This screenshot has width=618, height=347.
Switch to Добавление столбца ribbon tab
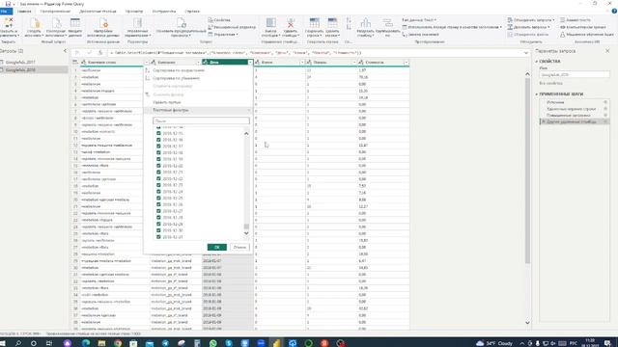pos(98,11)
